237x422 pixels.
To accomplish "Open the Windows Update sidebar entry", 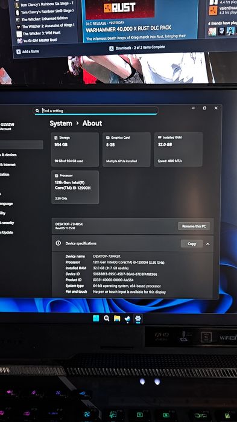I will click(7, 232).
